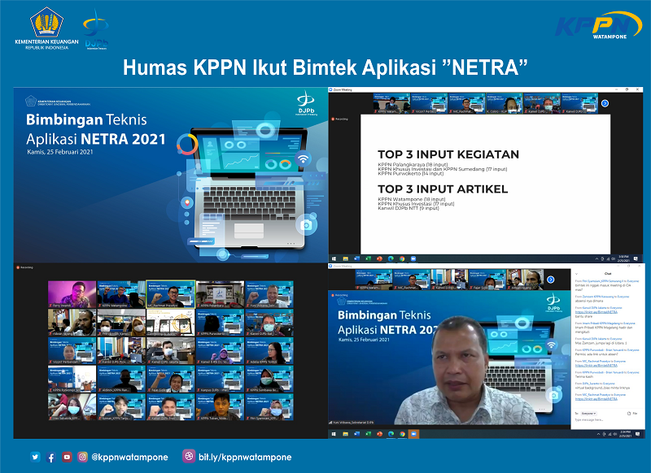Select the KPPN Watampone tile in the gallery view

[121, 294]
